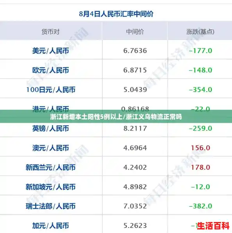Select the 英镑/人民币 currency pair
232x233 pixels.
[50, 128]
